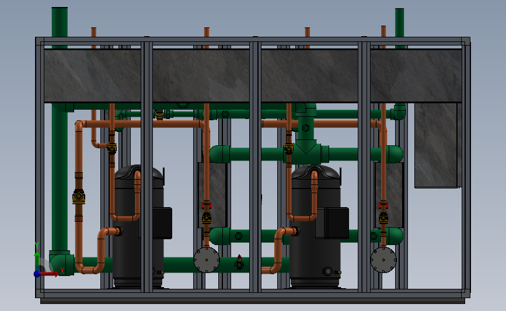
Task: Select the wide gray stone-textured top panel
Action: tap(253, 76)
